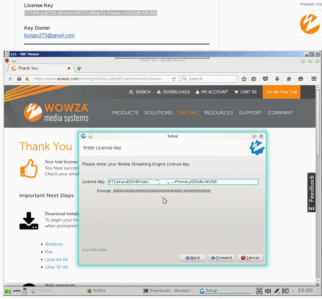322x299 pixels.
Task: Go to Firefox home page icon
Action: tap(289, 79)
